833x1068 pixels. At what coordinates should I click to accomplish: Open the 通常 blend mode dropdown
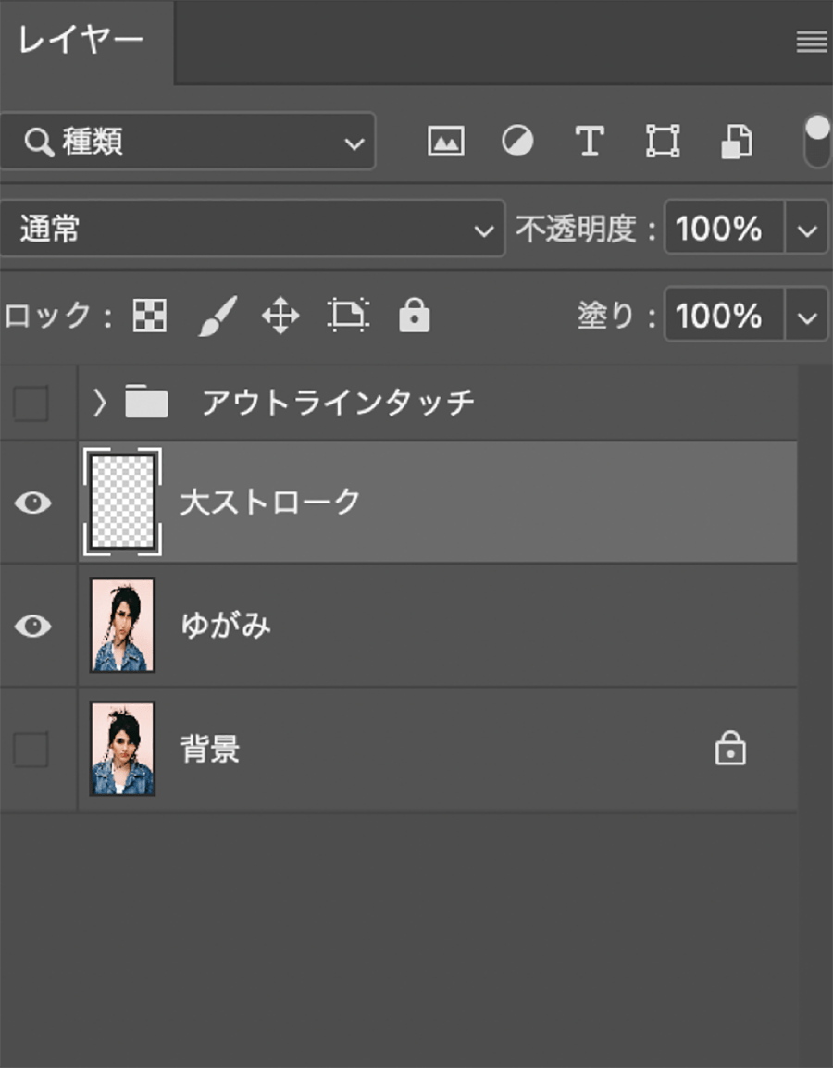tap(252, 230)
